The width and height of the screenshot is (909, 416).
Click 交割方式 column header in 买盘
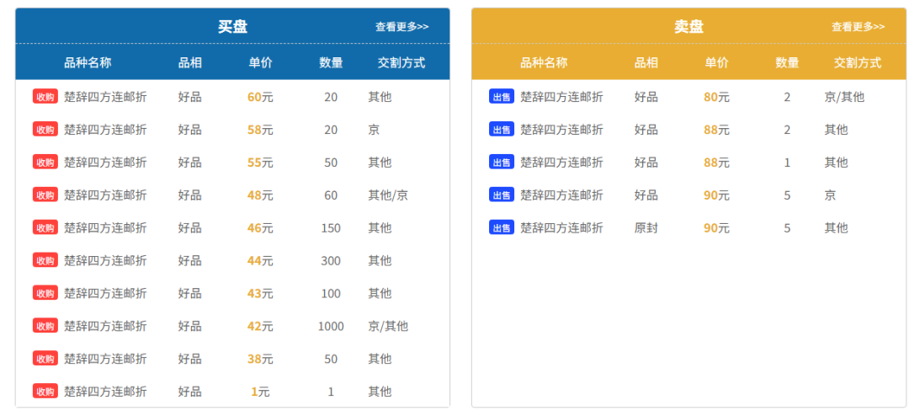[x=401, y=62]
